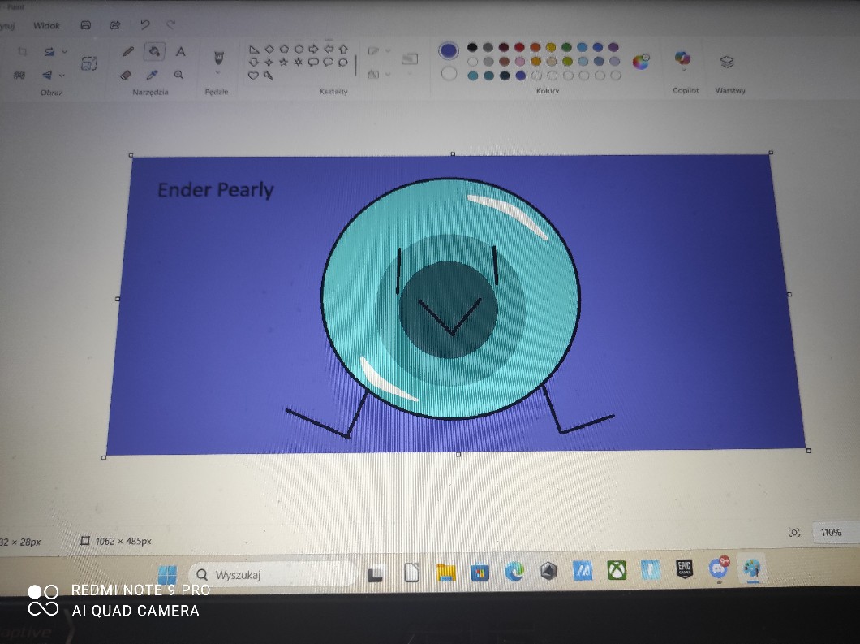Pick the Eraser tool
The image size is (860, 644).
[126, 75]
